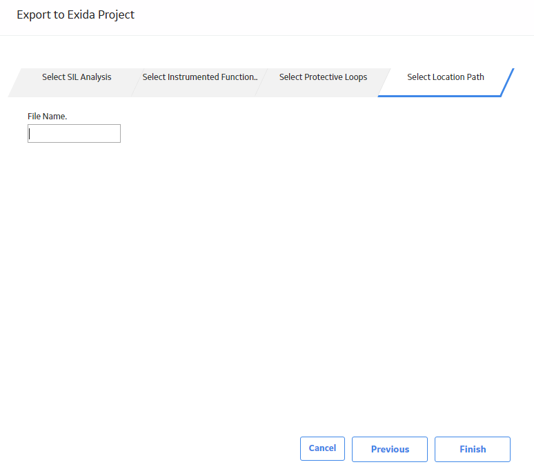Click the Export to Exida Project title

coord(76,15)
